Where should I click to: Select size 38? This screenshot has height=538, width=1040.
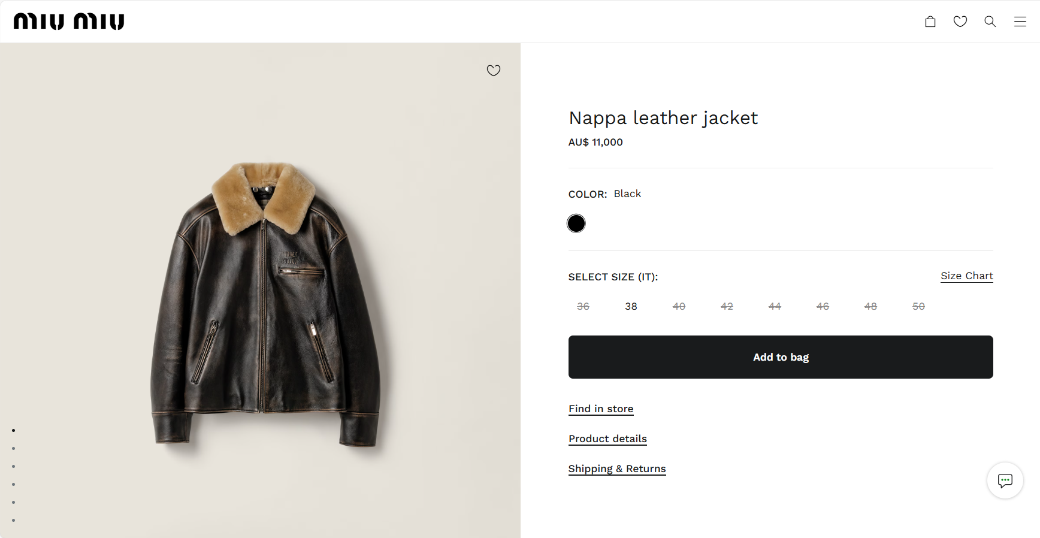click(x=631, y=306)
